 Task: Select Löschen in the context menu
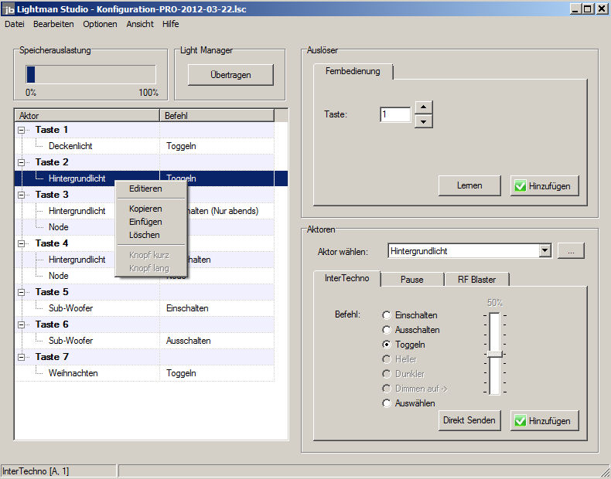point(145,235)
